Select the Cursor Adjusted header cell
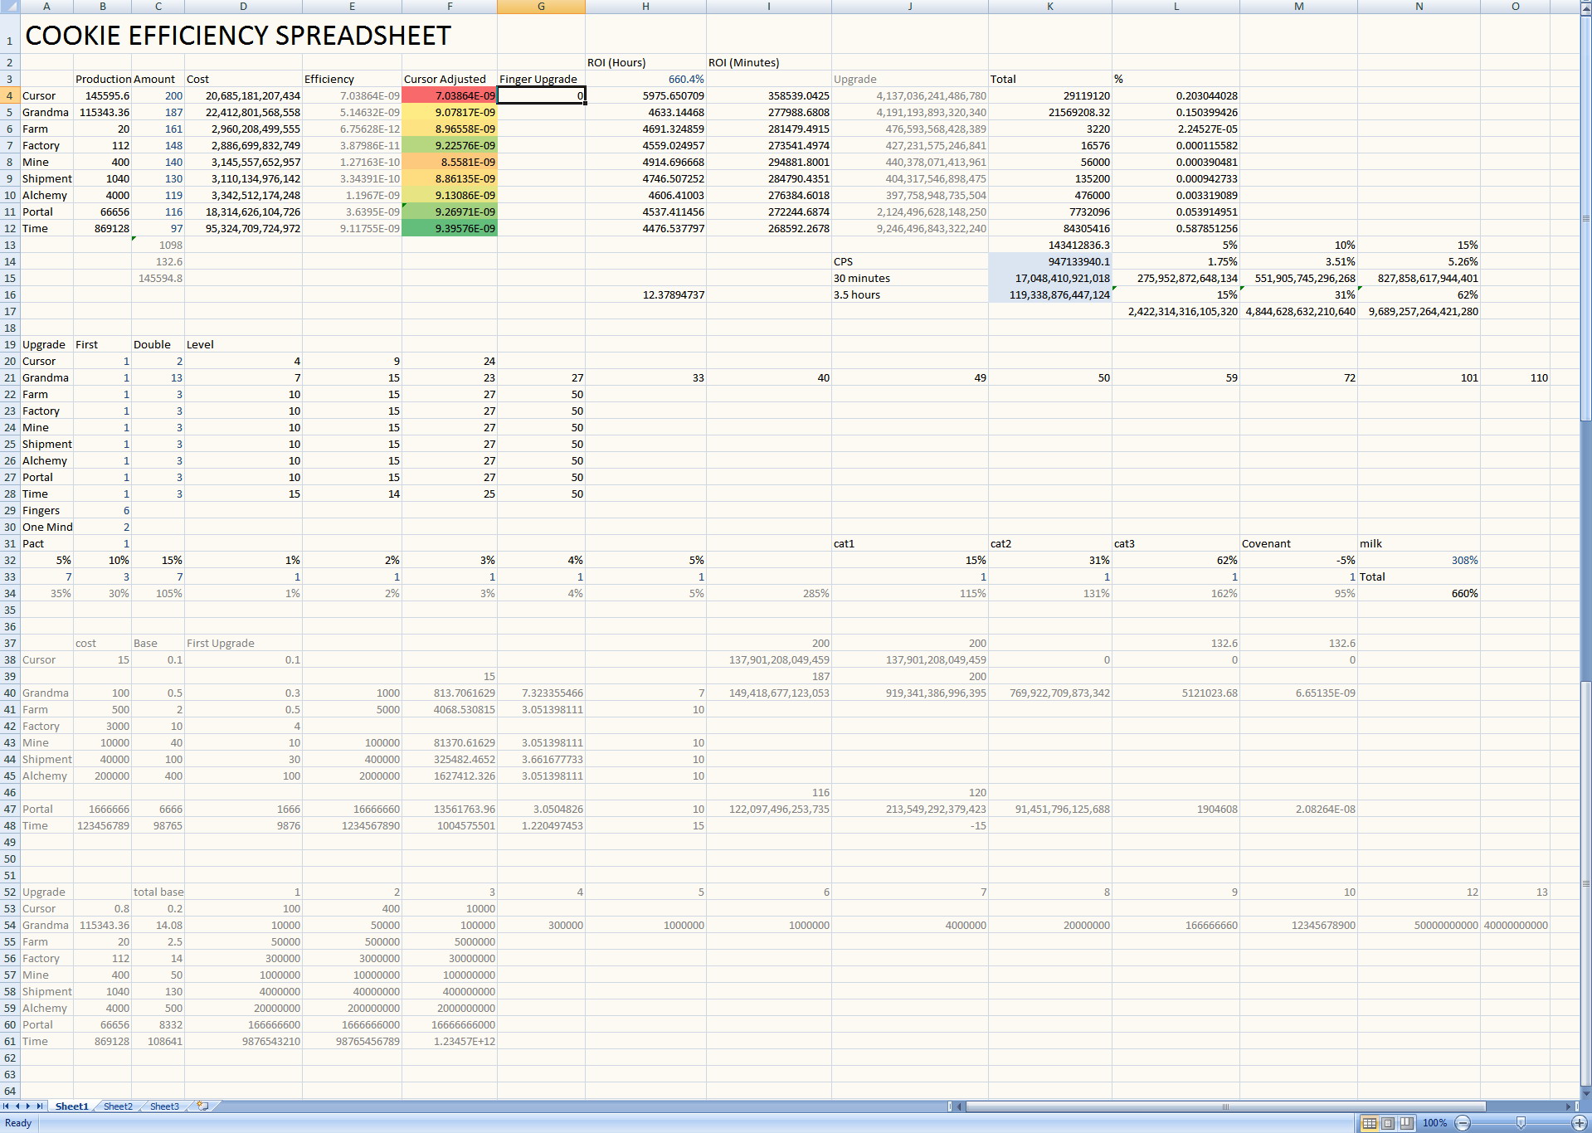Screen dimensions: 1592x1133 click(450, 79)
